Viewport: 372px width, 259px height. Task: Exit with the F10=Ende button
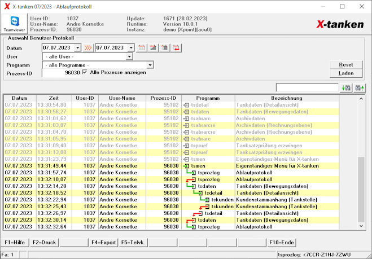[282, 243]
